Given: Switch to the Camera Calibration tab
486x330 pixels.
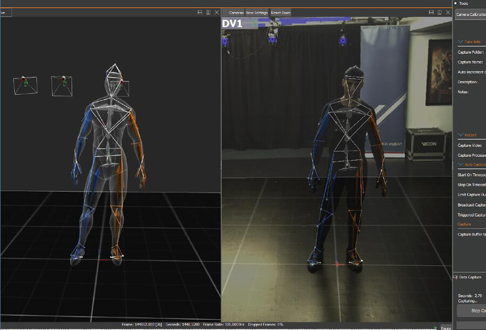Looking at the screenshot, I should point(471,15).
